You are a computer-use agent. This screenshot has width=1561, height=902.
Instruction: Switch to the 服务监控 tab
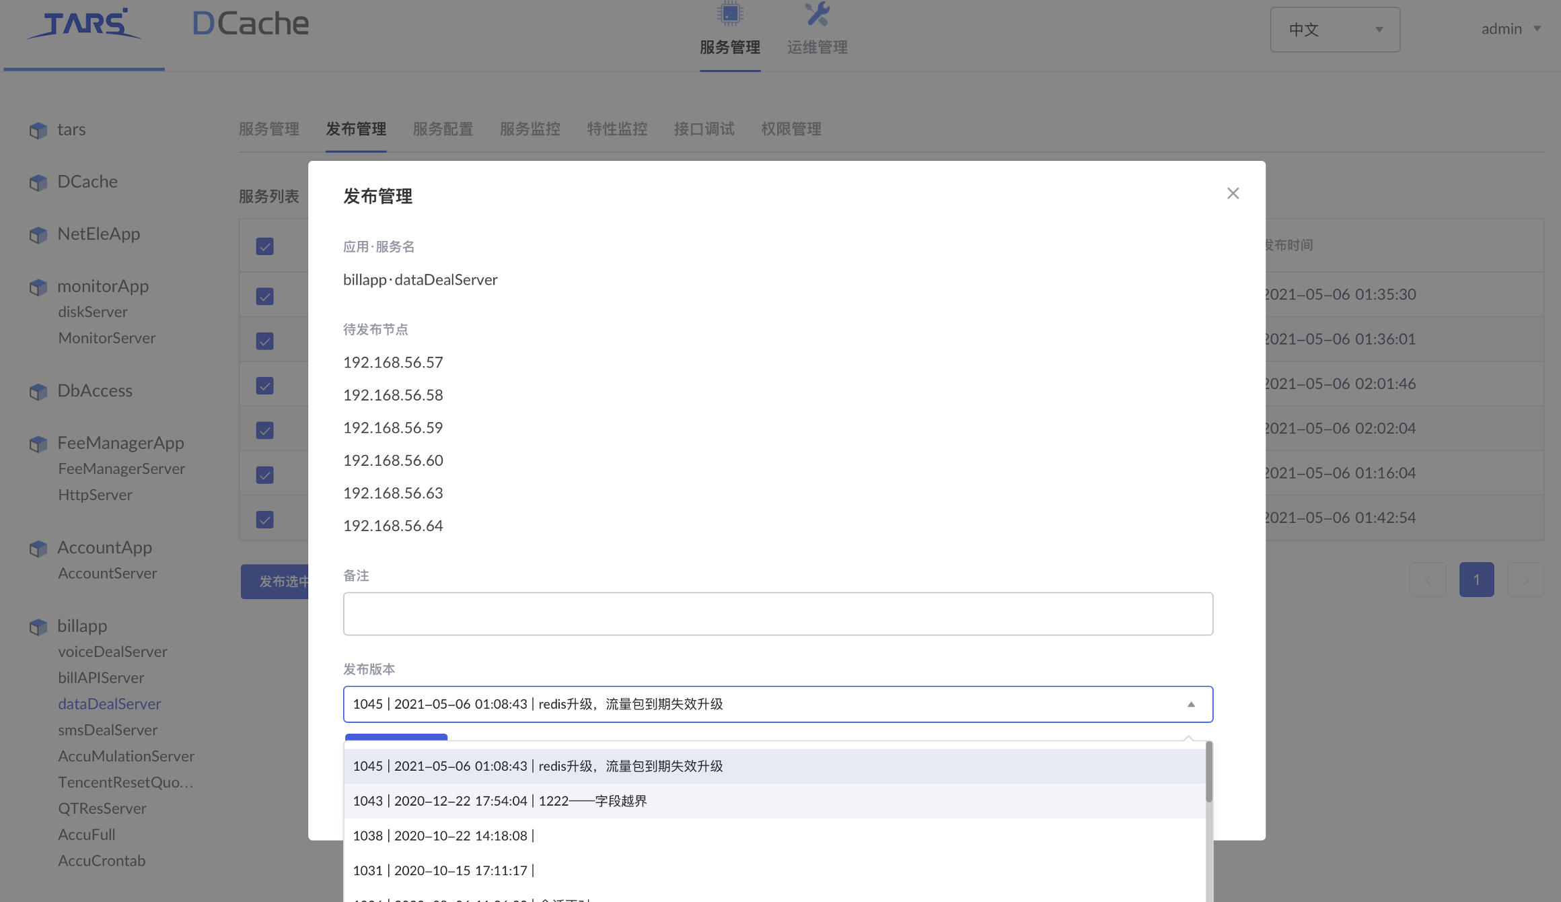click(530, 129)
